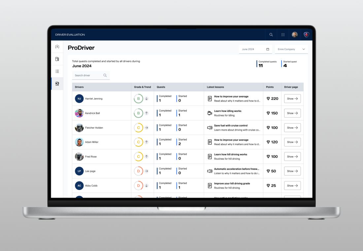Screen dimensions: 363x251
Task: Open the list view sidebar icon
Action: pos(57,71)
